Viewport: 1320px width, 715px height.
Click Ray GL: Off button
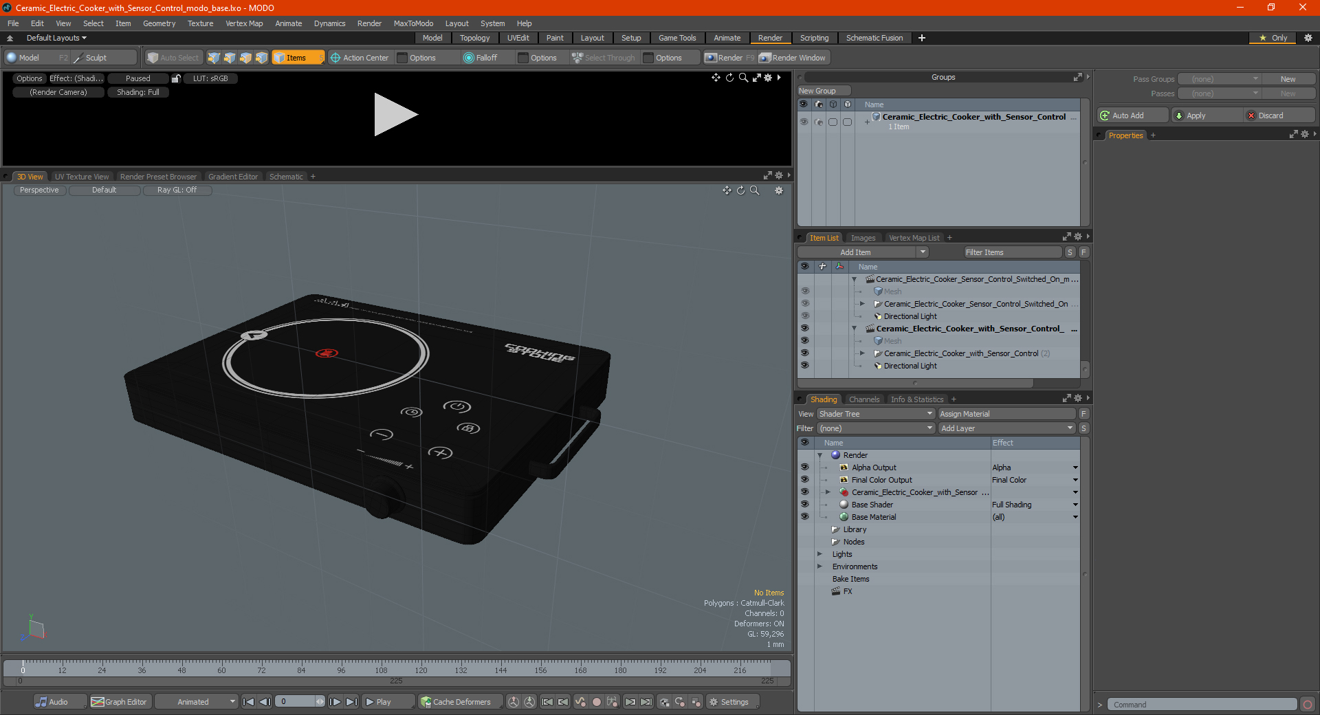pyautogui.click(x=177, y=190)
